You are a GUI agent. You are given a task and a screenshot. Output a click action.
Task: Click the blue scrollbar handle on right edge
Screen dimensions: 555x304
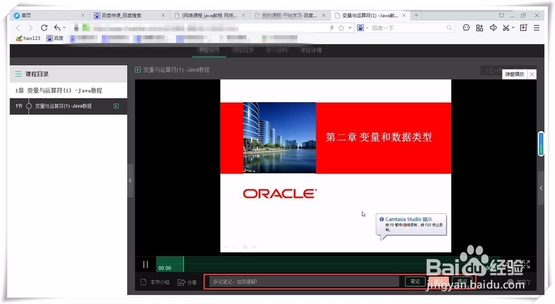tap(541, 144)
